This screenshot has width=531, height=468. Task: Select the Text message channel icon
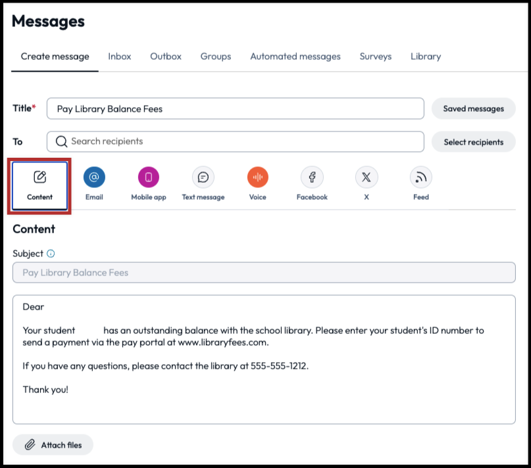tap(203, 176)
